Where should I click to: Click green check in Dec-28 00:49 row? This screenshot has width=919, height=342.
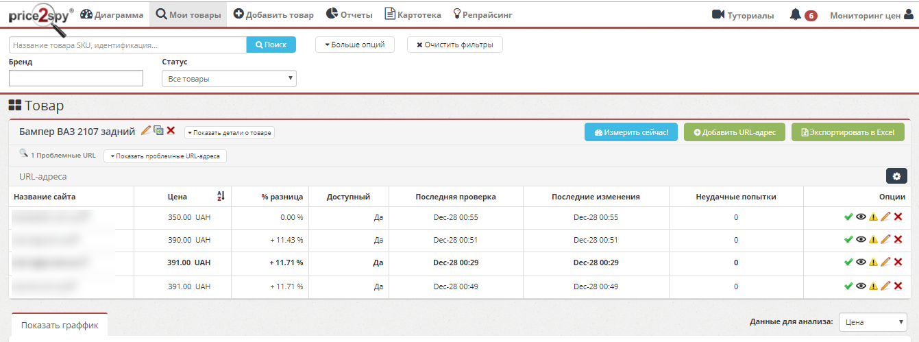(848, 286)
